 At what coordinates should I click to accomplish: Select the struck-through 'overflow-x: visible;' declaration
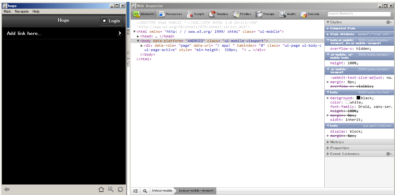(352, 86)
